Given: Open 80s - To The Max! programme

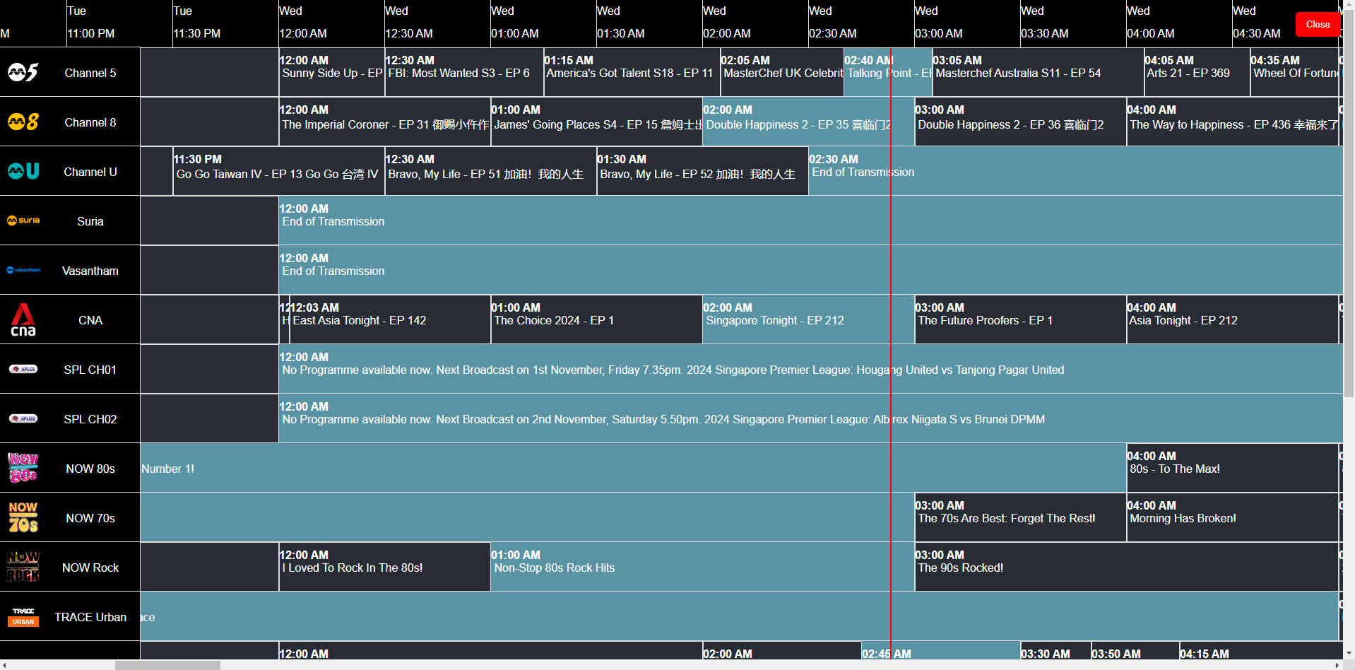Looking at the screenshot, I should pyautogui.click(x=1232, y=468).
